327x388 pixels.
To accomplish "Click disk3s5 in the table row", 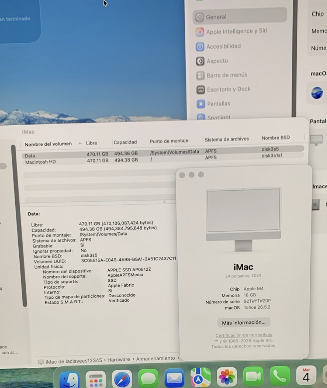I will pyautogui.click(x=270, y=149).
